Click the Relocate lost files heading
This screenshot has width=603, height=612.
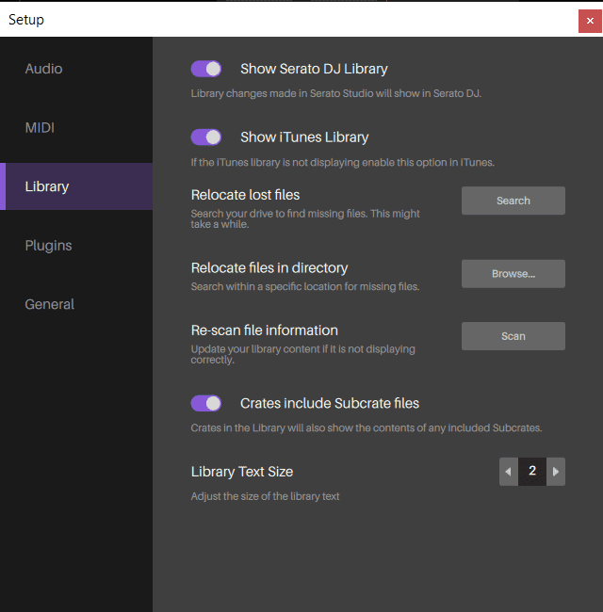click(245, 195)
